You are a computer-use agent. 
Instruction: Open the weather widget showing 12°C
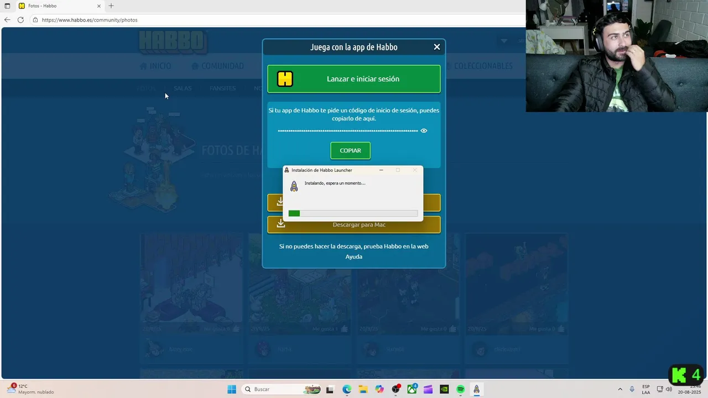[x=30, y=389]
